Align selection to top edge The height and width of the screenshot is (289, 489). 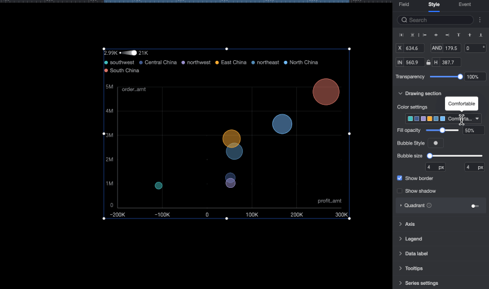pyautogui.click(x=458, y=35)
